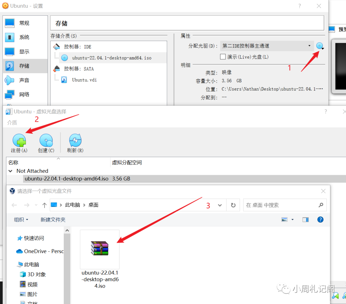
Task: Click 桌面 in the address breadcrumb
Action: click(x=93, y=205)
